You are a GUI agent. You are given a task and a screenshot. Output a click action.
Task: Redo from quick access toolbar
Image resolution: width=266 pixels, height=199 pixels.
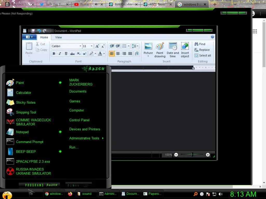45,31
